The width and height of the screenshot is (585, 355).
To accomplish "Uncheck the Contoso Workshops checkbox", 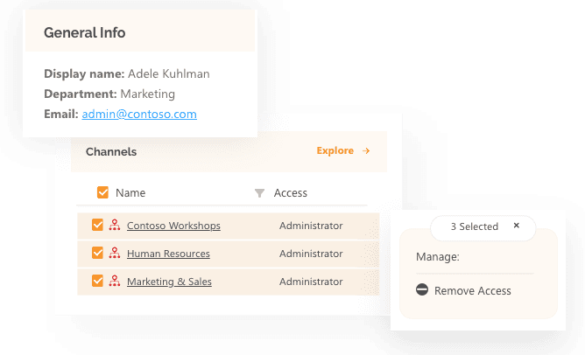I will [x=97, y=226].
